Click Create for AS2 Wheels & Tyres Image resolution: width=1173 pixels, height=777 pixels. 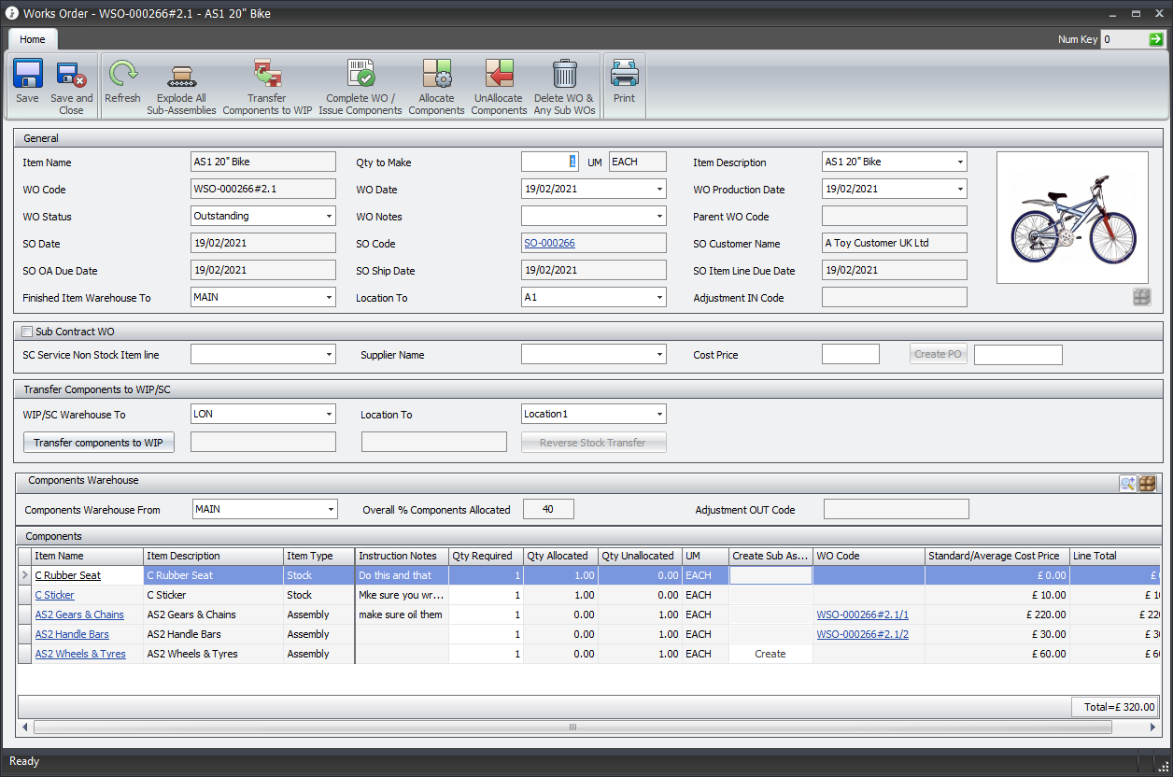pyautogui.click(x=770, y=654)
